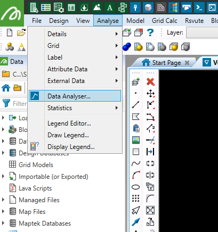Select the curve spline tool
218x232 pixels.
pos(136,163)
